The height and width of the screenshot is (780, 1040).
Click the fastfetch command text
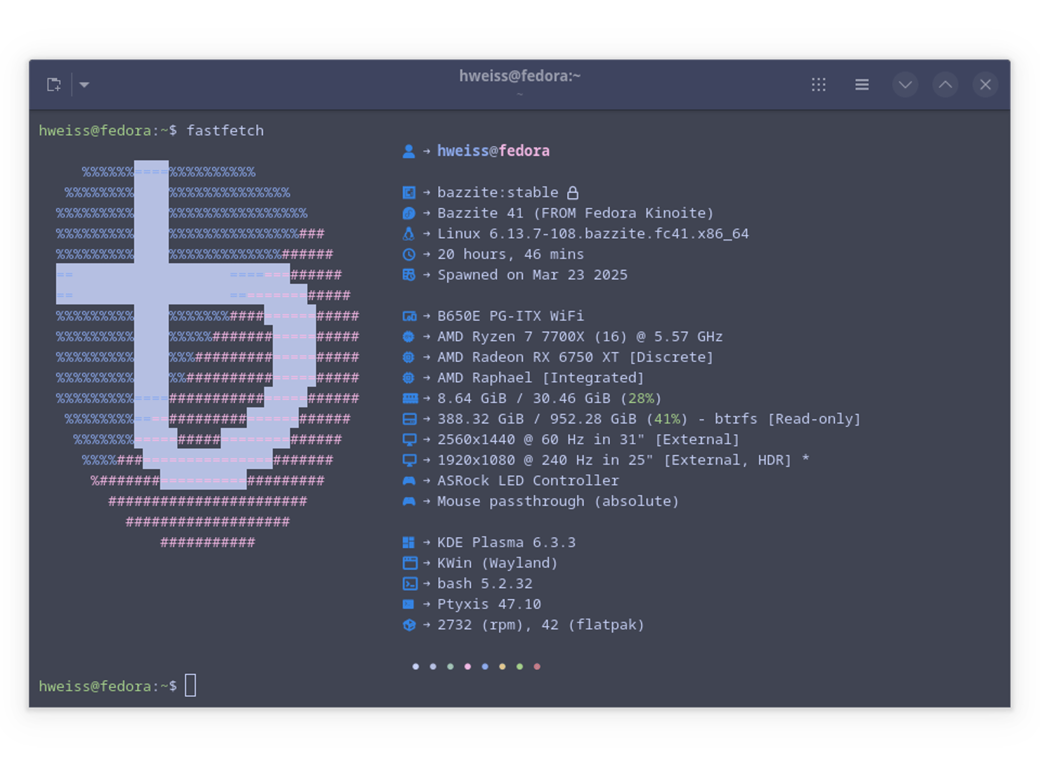pyautogui.click(x=225, y=131)
